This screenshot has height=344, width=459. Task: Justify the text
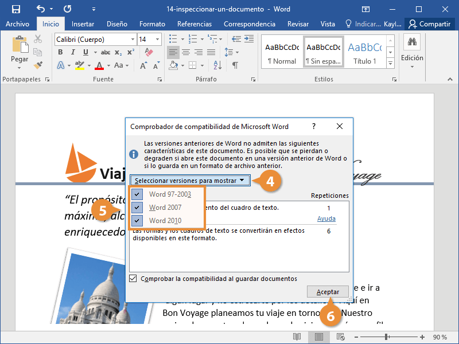[x=211, y=52]
